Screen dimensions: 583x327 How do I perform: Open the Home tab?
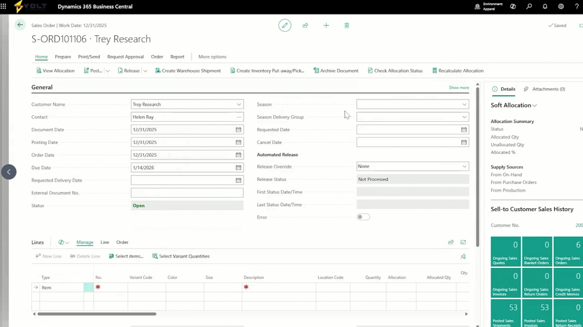click(x=41, y=57)
